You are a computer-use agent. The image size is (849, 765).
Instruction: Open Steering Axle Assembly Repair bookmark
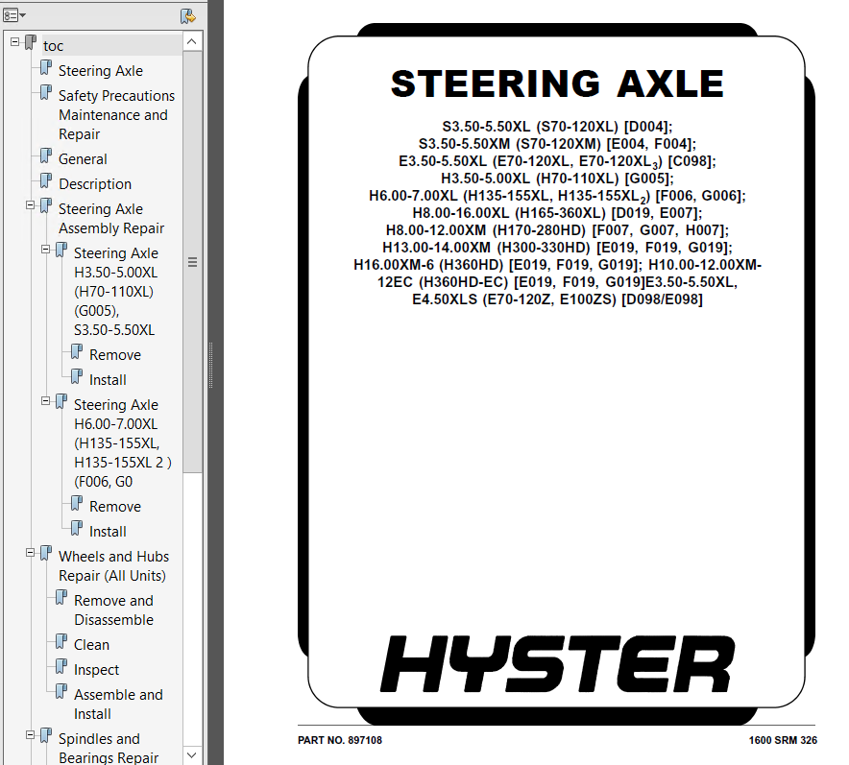click(111, 219)
